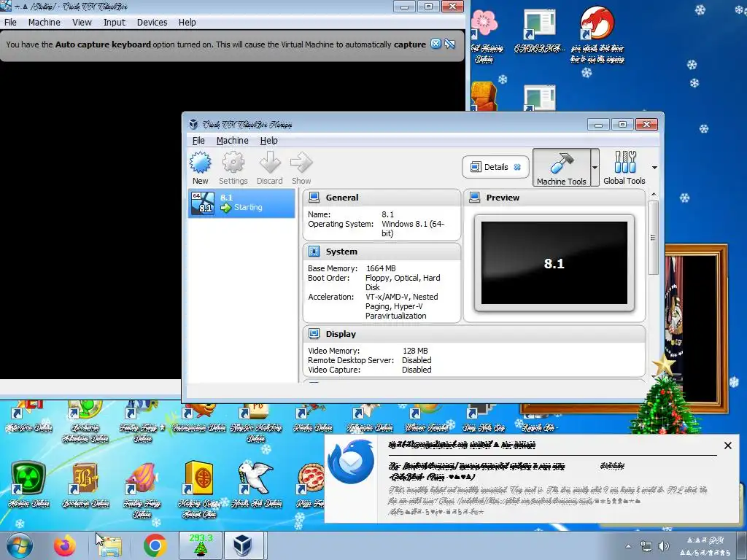Show hidden system tray icons

point(628,546)
